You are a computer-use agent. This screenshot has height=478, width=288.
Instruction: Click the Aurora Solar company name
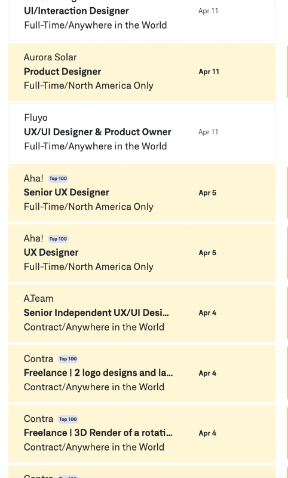(50, 57)
